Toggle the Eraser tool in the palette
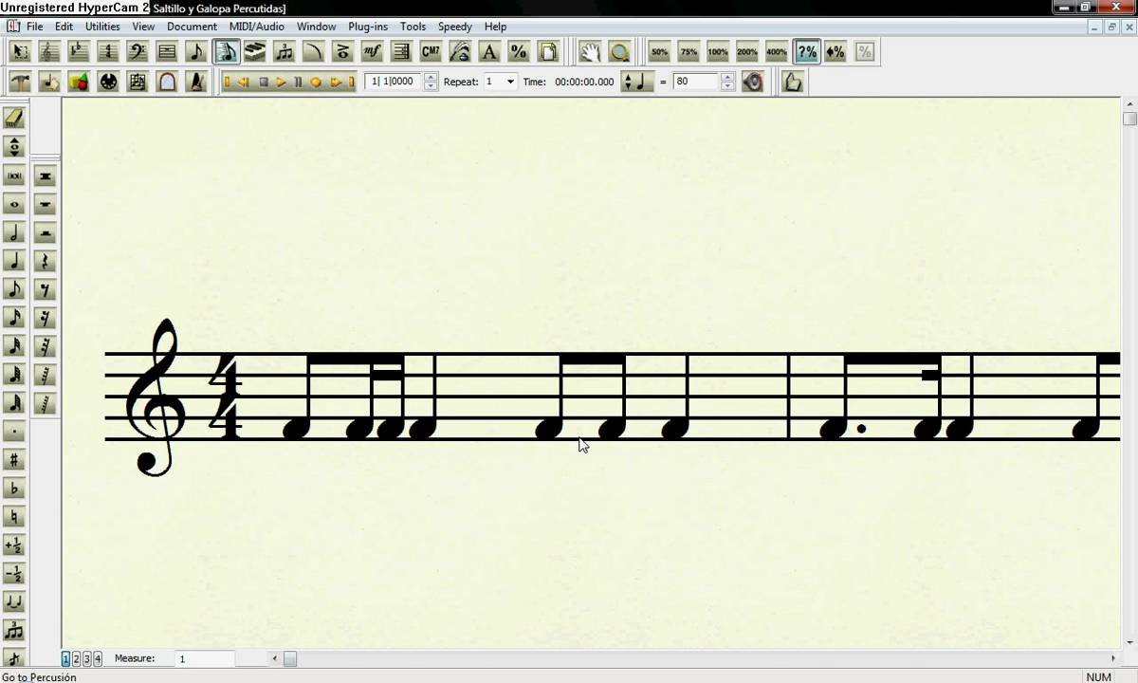1138x683 pixels. tap(14, 119)
